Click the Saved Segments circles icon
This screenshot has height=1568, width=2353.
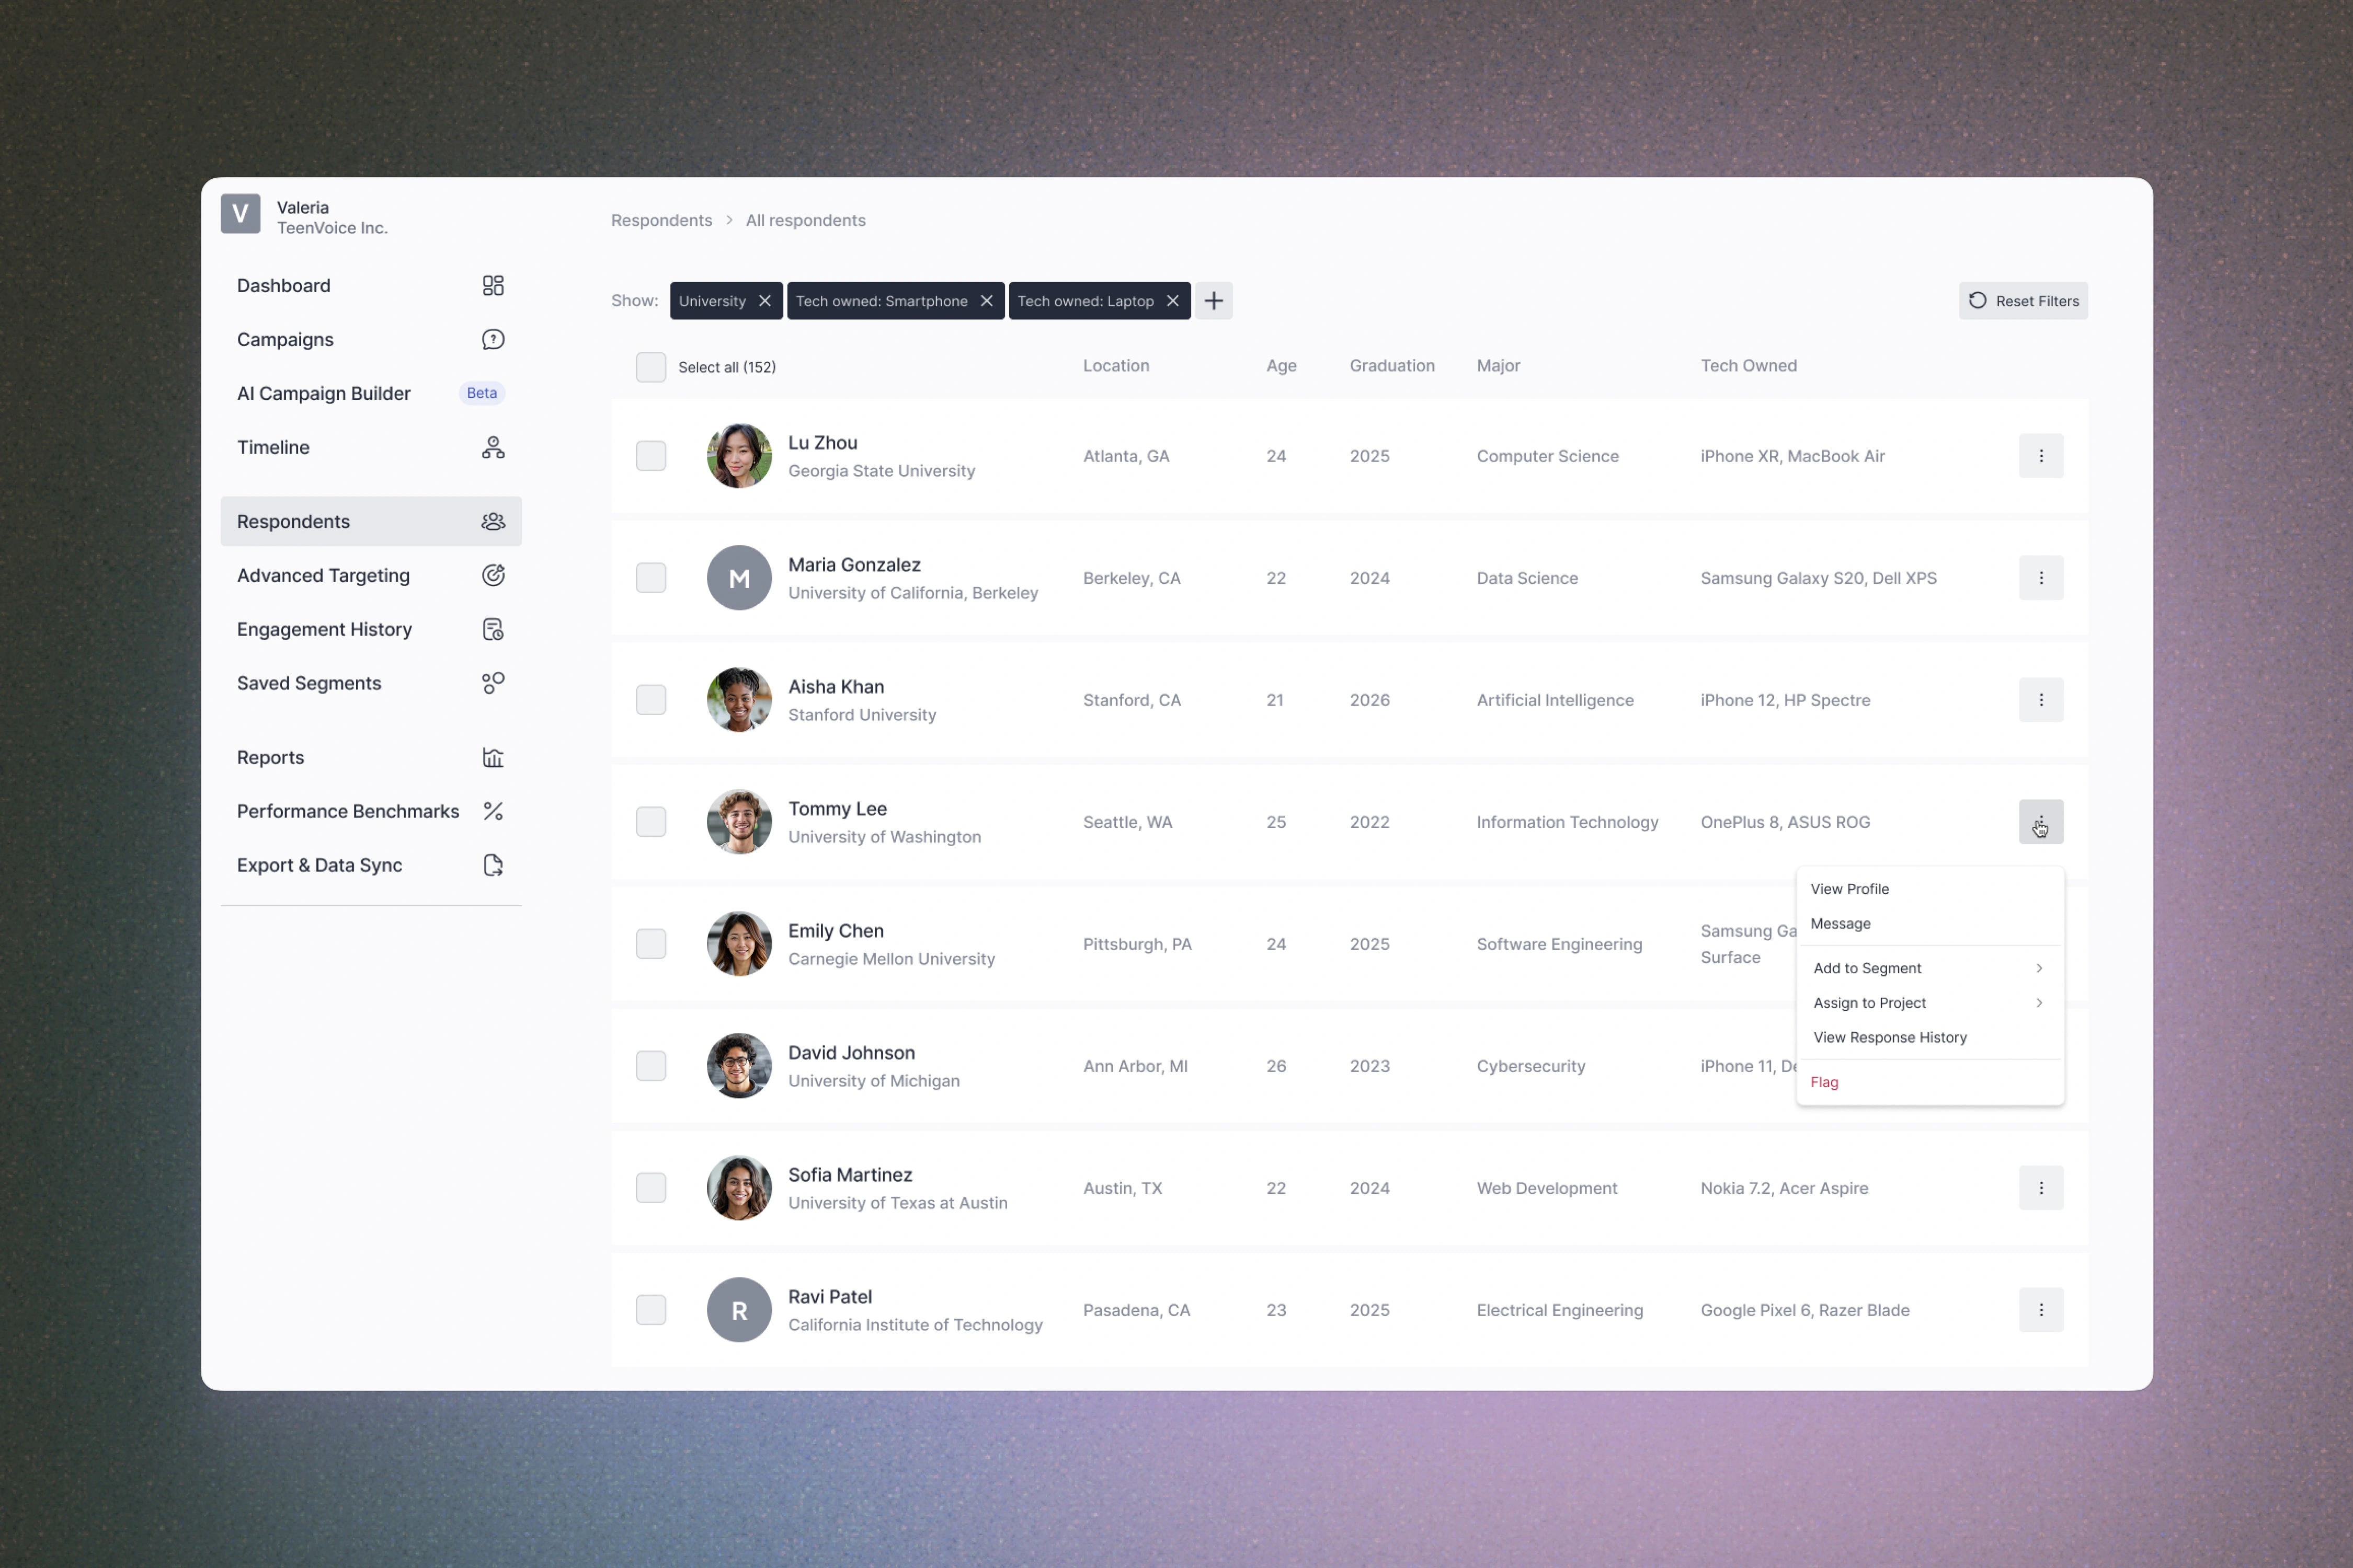click(x=492, y=683)
